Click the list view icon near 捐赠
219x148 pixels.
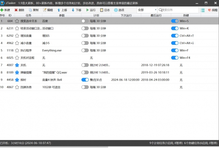click(x=203, y=10)
